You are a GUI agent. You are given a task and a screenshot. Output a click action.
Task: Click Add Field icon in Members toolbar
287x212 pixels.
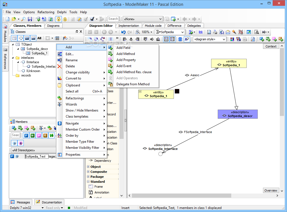point(14,128)
